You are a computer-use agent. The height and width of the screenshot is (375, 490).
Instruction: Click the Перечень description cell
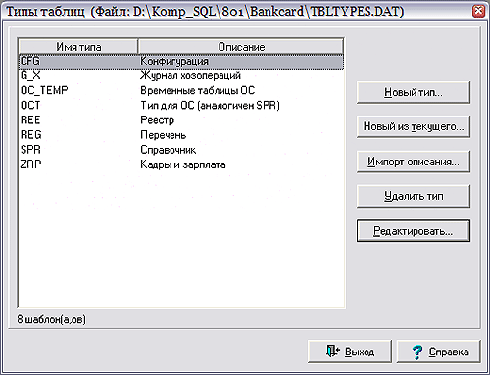click(x=164, y=135)
